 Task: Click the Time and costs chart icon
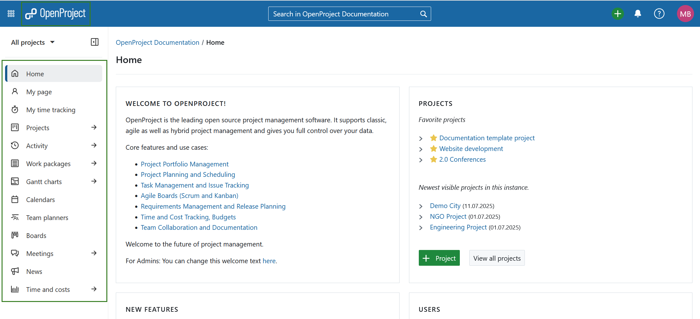coord(15,289)
